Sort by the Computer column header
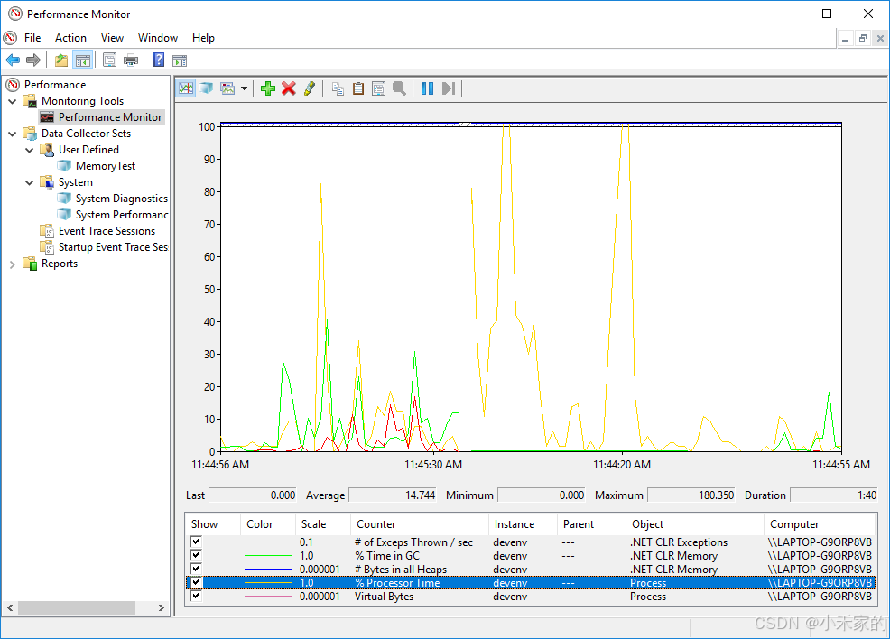The height and width of the screenshot is (639, 890). (x=820, y=524)
